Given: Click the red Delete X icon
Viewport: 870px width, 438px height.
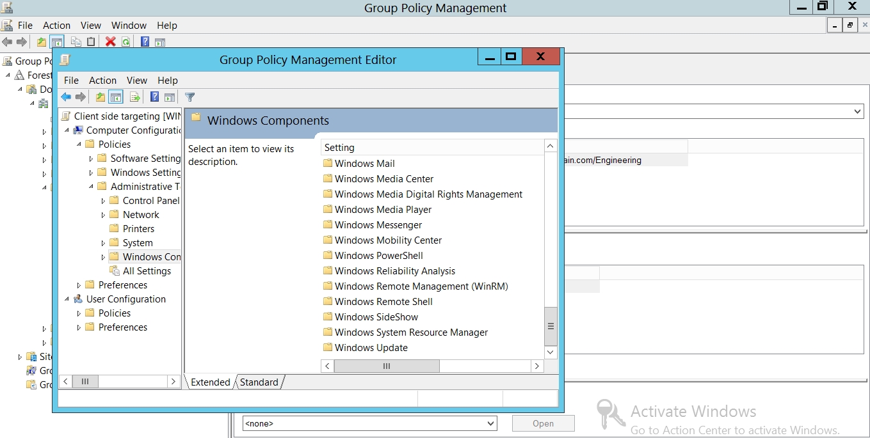Looking at the screenshot, I should 110,42.
